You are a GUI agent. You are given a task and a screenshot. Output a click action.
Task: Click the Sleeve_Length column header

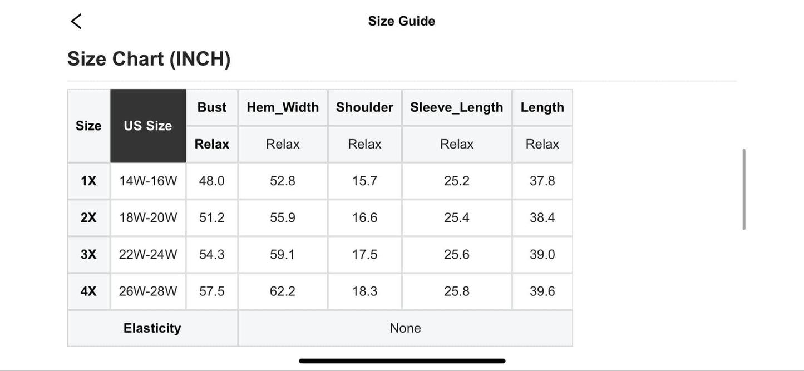pyautogui.click(x=457, y=107)
